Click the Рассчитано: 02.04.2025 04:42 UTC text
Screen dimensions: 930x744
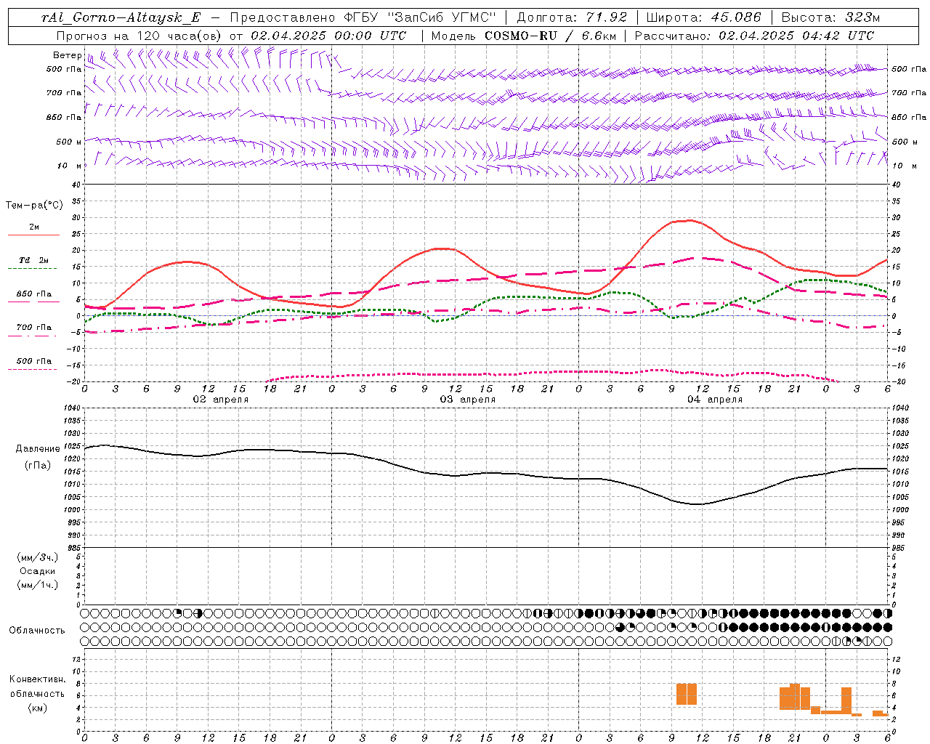(754, 36)
